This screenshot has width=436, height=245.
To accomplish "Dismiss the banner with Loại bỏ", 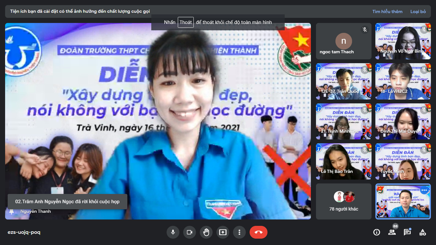I will tap(418, 11).
